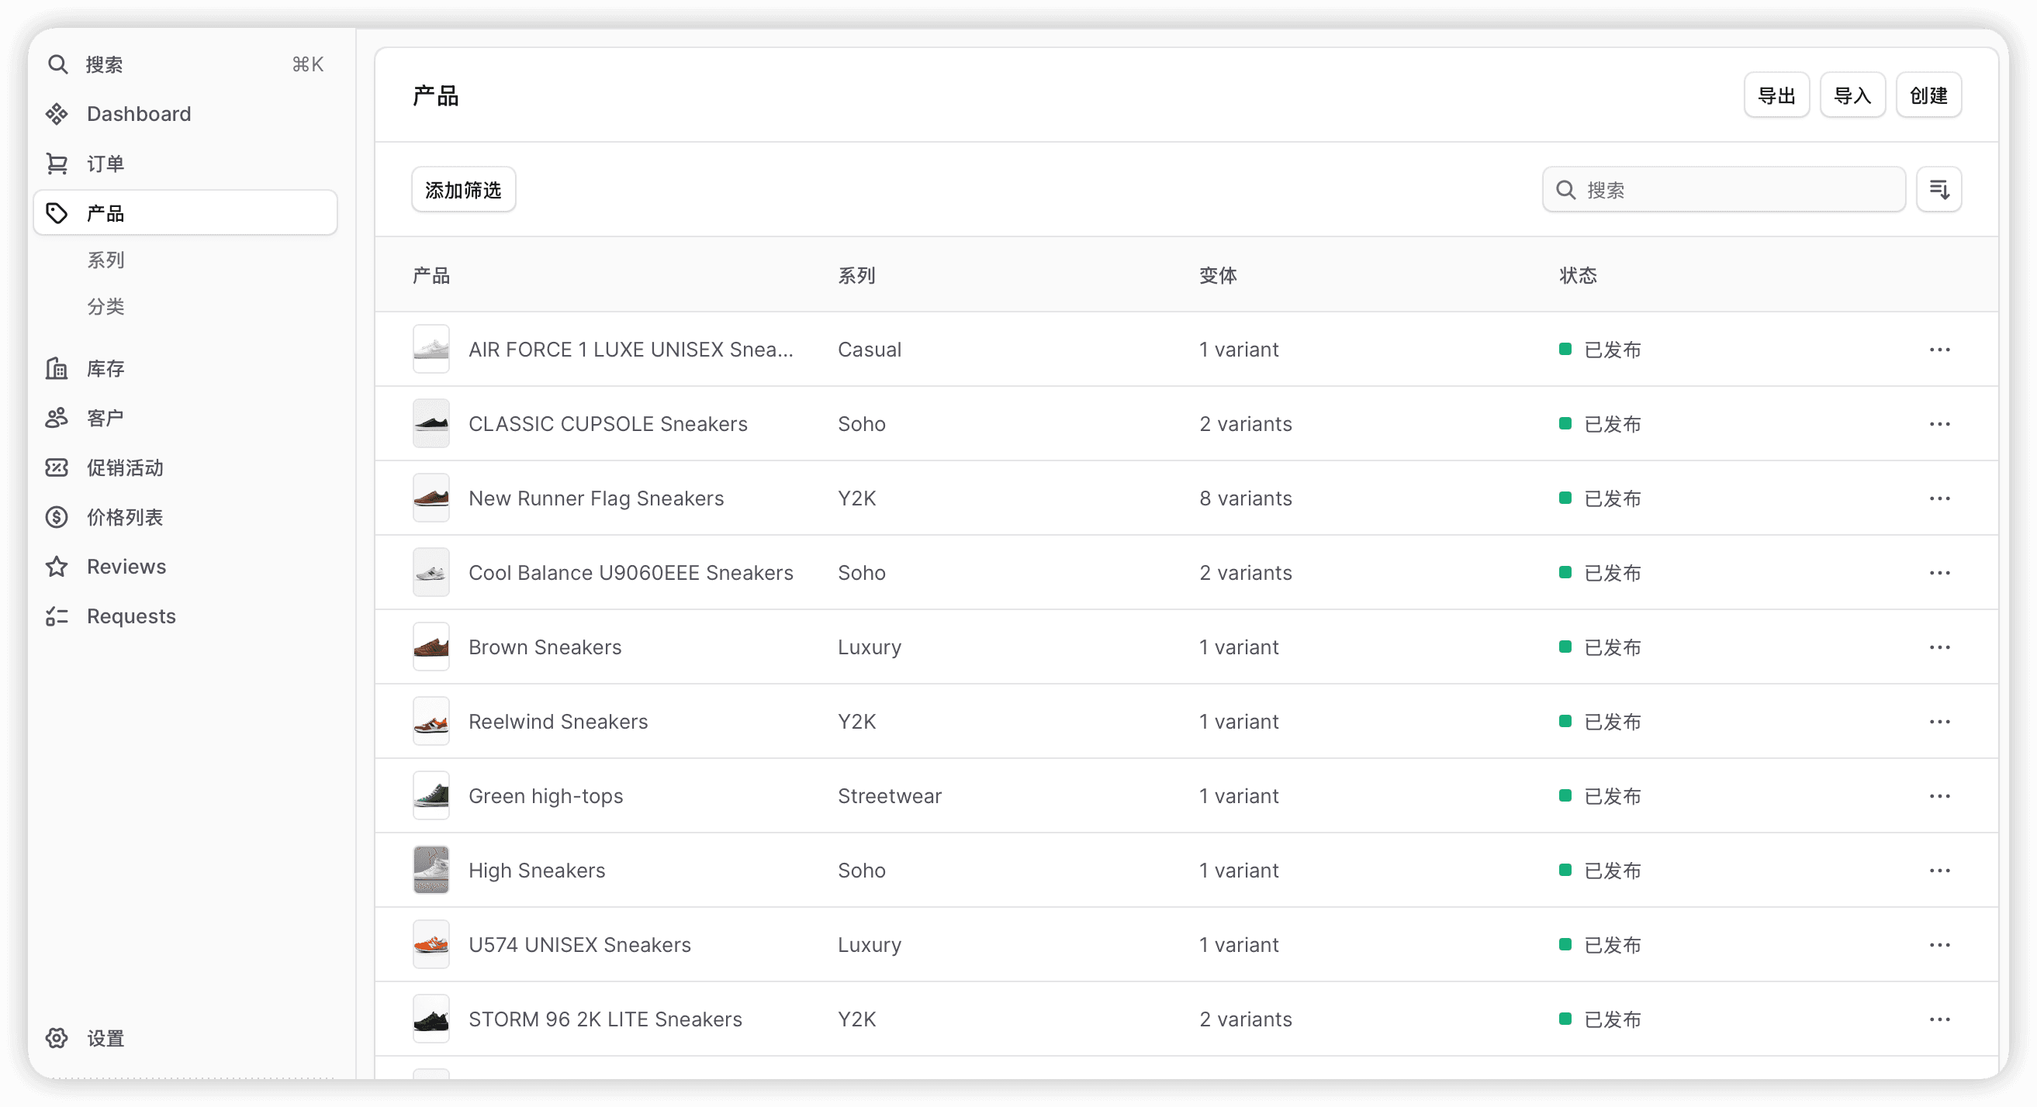The height and width of the screenshot is (1107, 2037).
Task: Open actions menu for New Runner Flag Sneakers
Action: (x=1939, y=498)
